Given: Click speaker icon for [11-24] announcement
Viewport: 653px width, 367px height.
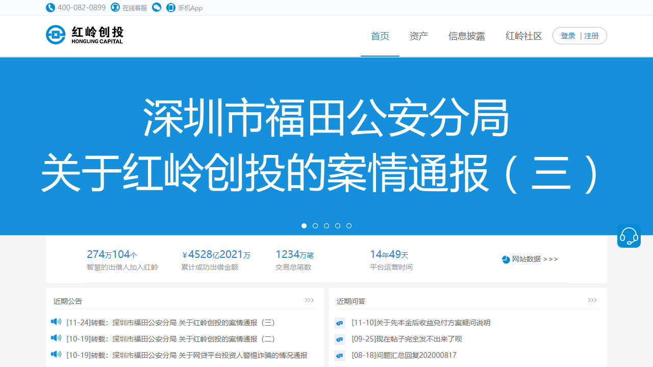Looking at the screenshot, I should tap(56, 322).
